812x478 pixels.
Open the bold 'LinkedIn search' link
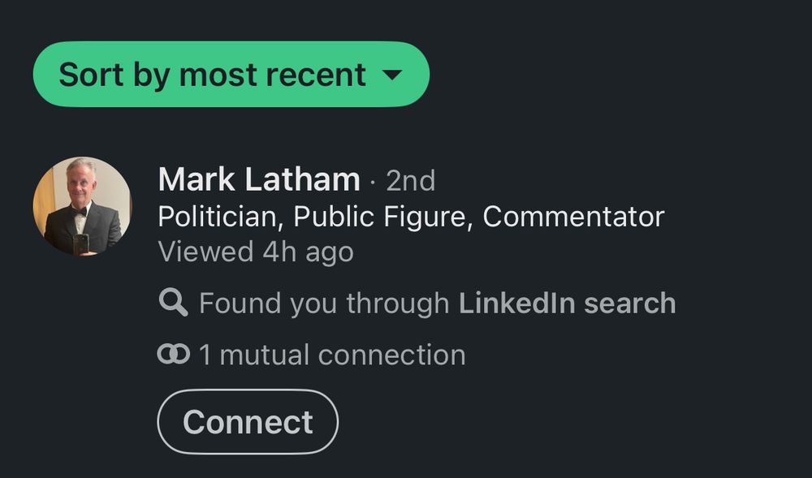[x=567, y=304]
